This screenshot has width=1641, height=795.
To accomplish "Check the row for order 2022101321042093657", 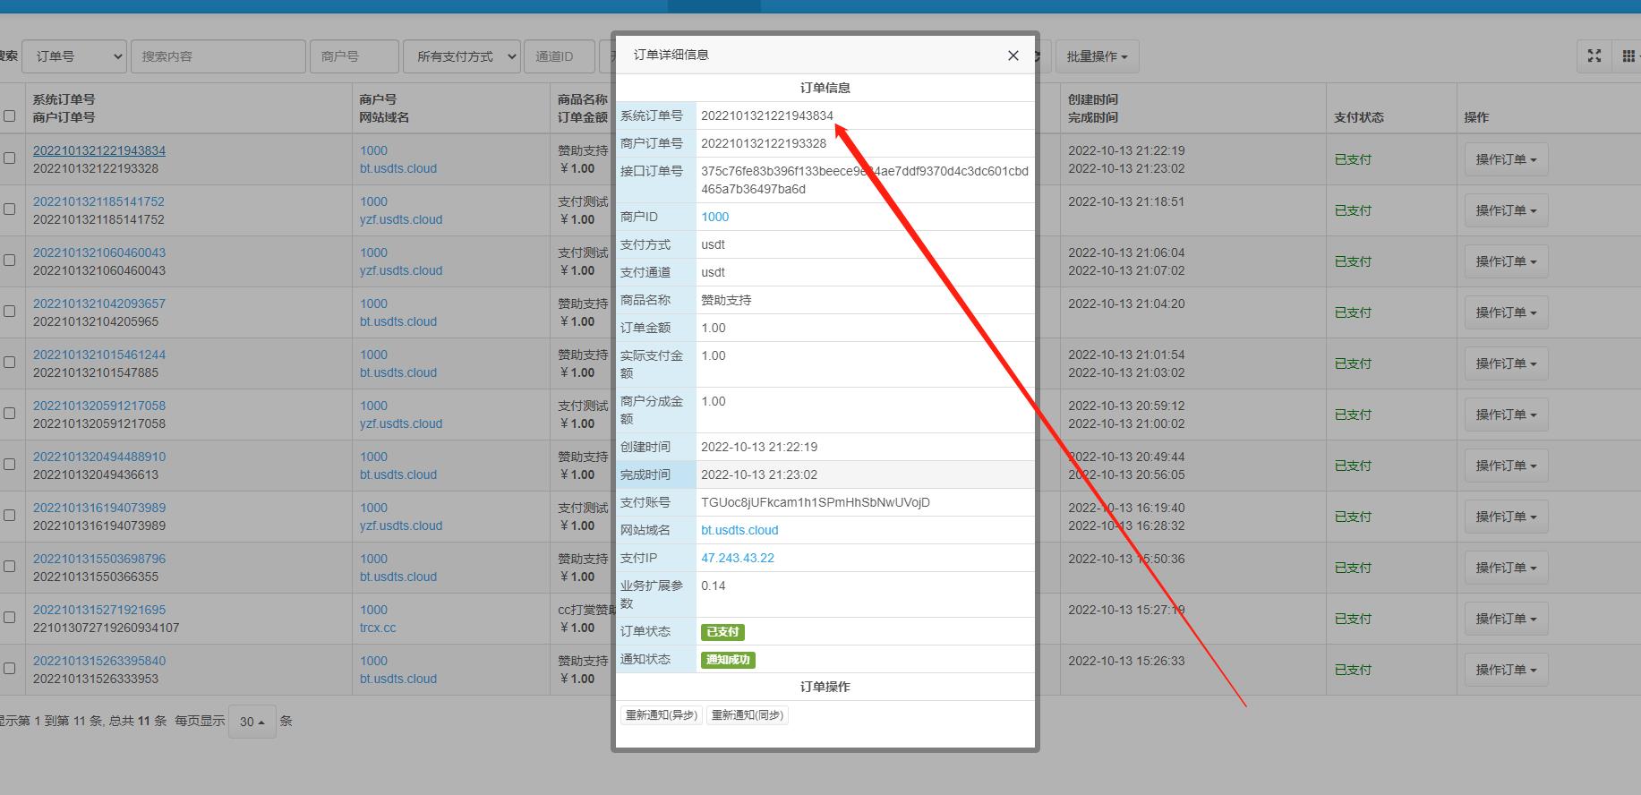I will (9, 311).
